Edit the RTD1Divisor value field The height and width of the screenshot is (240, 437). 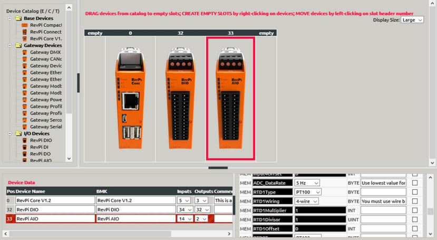320,219
